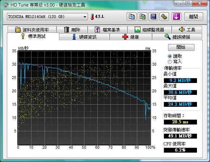
Task: Click the MB/秒 axis label
Action: pyautogui.click(x=23, y=48)
